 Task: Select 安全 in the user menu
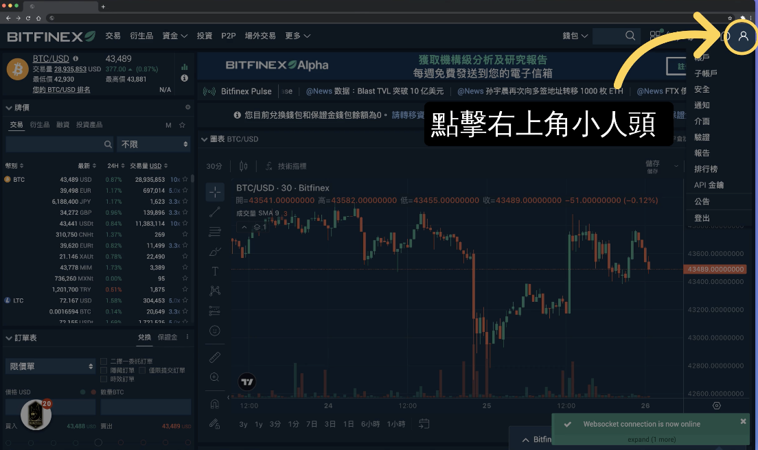(702, 89)
